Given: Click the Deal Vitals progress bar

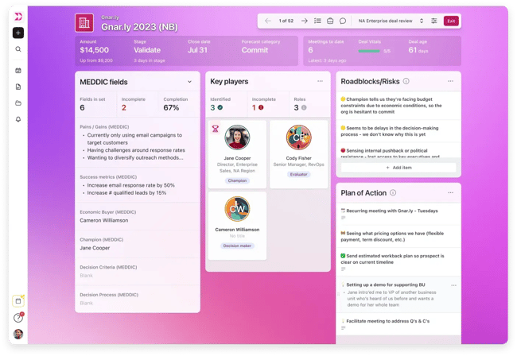Looking at the screenshot, I should pos(370,51).
